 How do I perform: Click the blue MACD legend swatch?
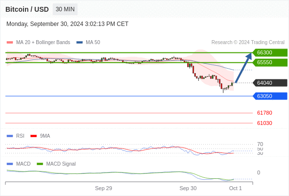(x=10, y=164)
